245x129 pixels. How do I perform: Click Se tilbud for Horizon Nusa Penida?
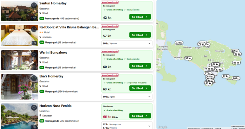(x=140, y=116)
